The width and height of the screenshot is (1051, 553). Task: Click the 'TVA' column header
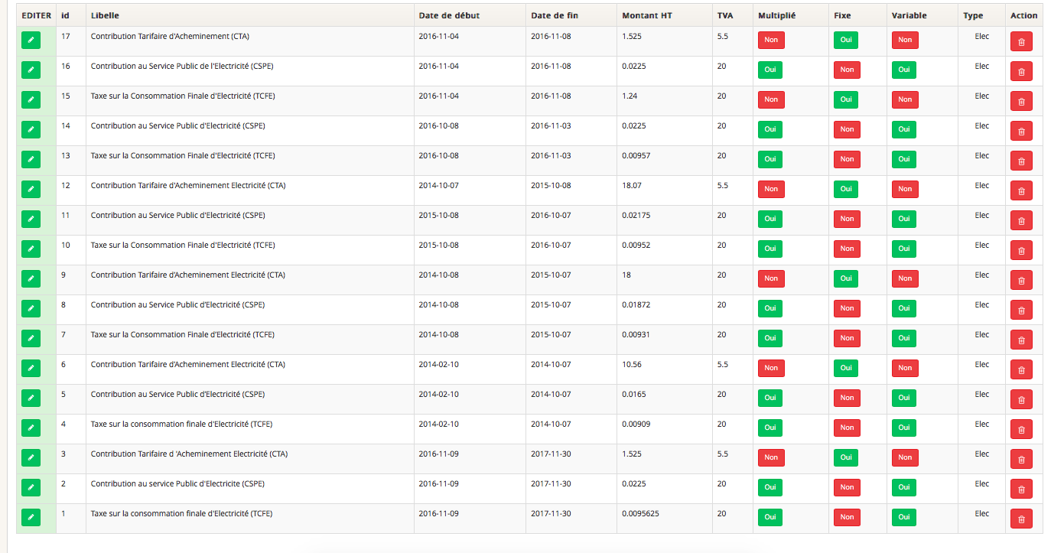click(724, 15)
